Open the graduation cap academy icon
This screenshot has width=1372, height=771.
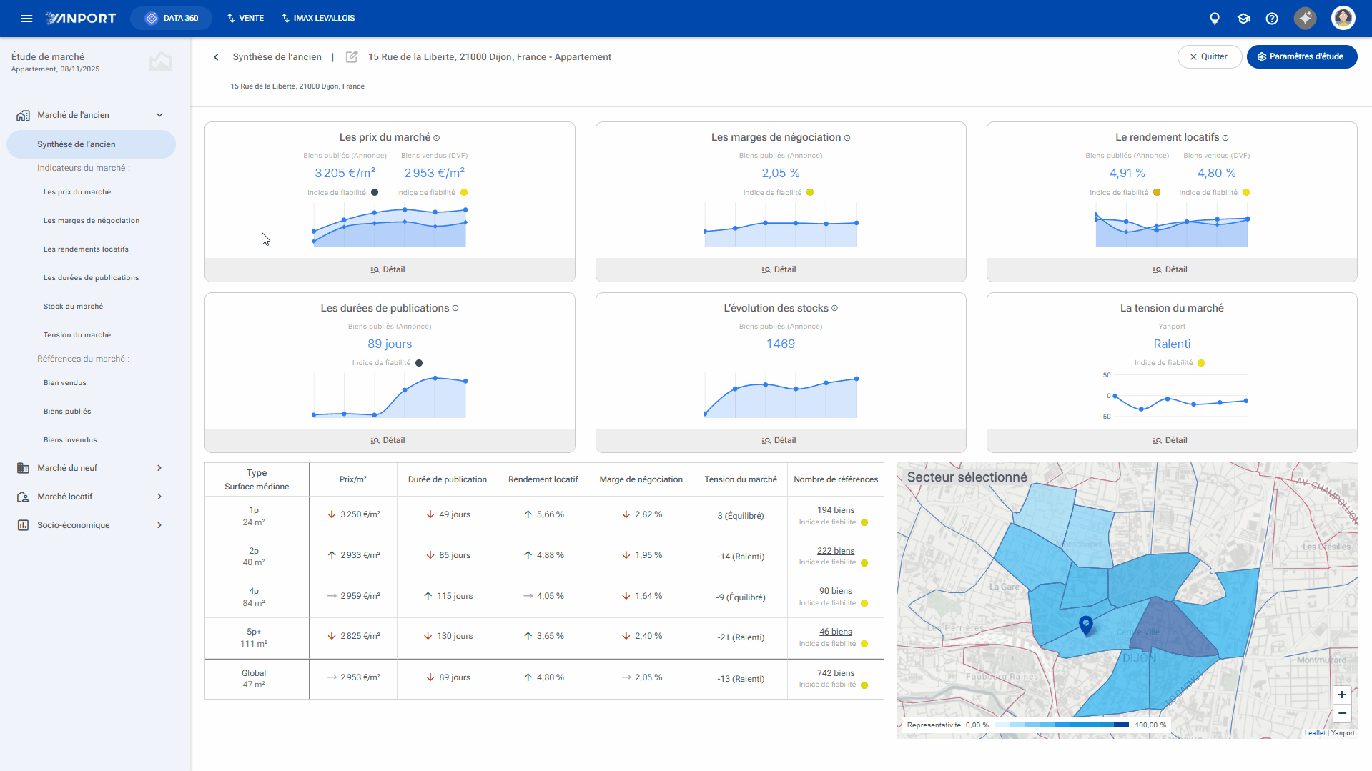point(1243,19)
